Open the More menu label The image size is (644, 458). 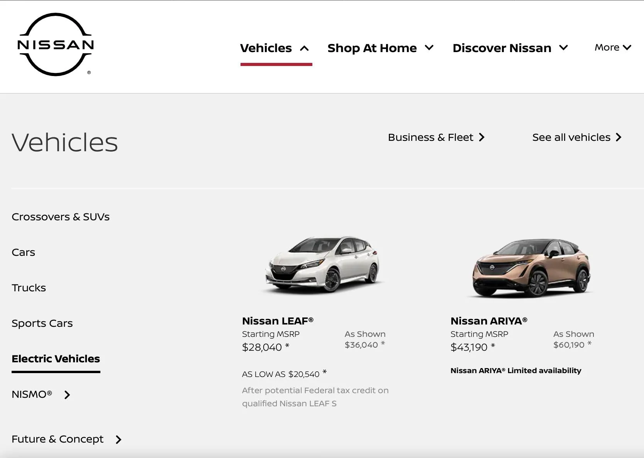(x=607, y=47)
